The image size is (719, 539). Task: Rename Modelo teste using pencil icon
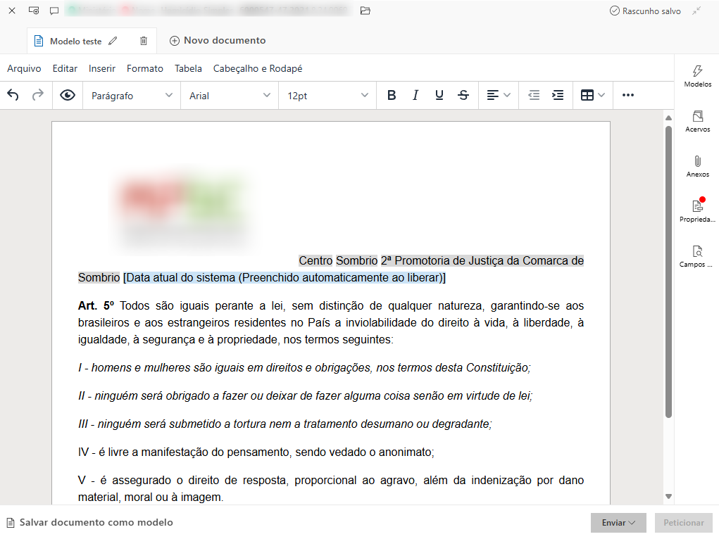113,41
